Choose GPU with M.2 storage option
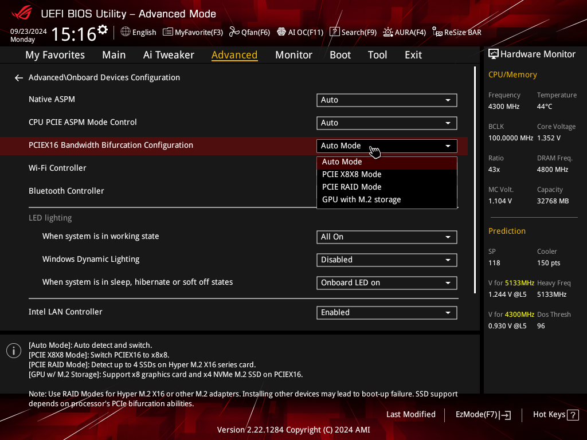Screen dimensions: 587x440 387,200
